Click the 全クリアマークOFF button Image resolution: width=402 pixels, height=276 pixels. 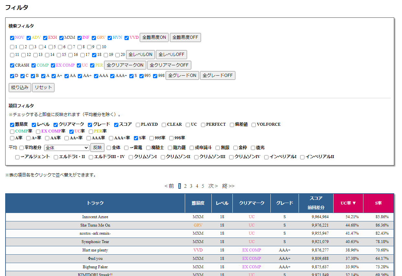pos(169,65)
